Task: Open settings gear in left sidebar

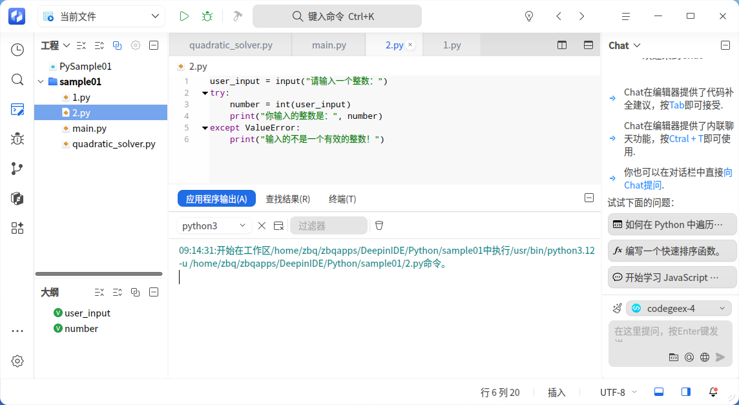Action: click(x=17, y=361)
